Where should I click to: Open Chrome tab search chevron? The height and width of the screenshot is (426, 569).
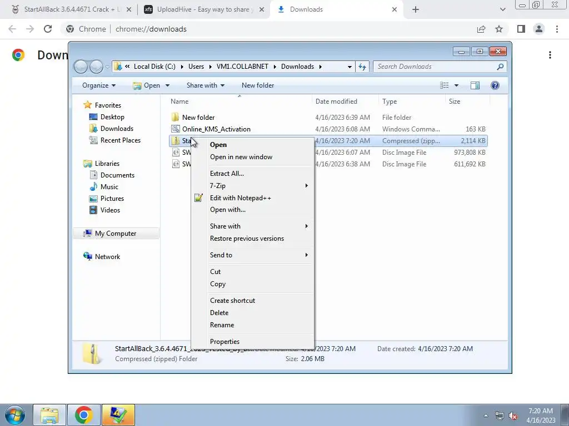tap(502, 10)
